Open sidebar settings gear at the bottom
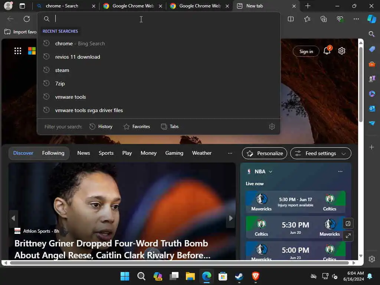 click(x=372, y=259)
